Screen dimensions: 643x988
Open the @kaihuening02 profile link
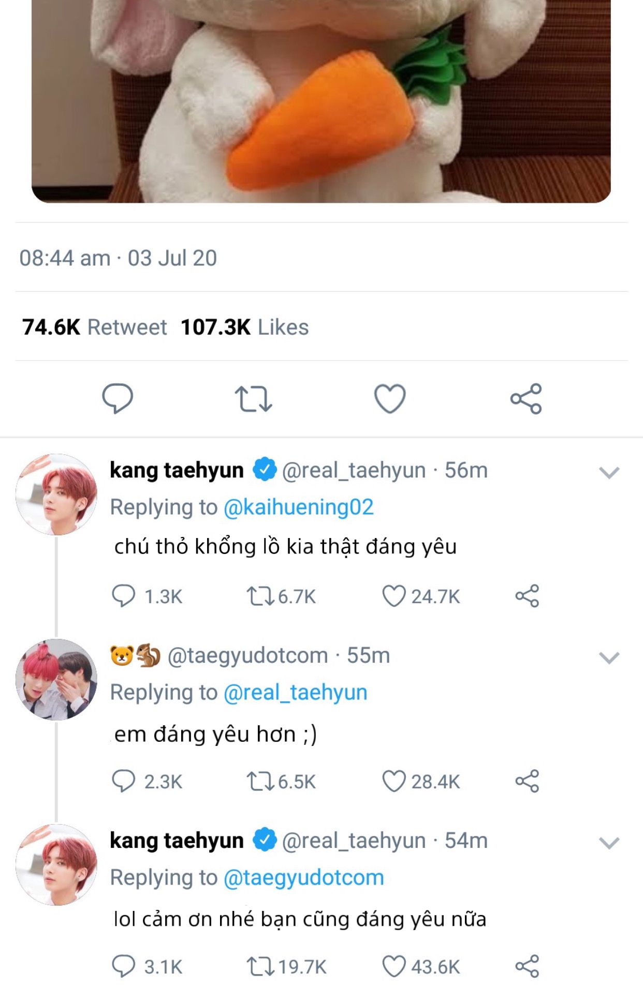[298, 507]
